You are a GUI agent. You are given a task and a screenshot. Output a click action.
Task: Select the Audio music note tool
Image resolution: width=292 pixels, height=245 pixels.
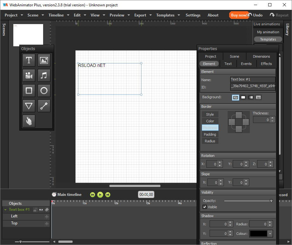(44, 75)
